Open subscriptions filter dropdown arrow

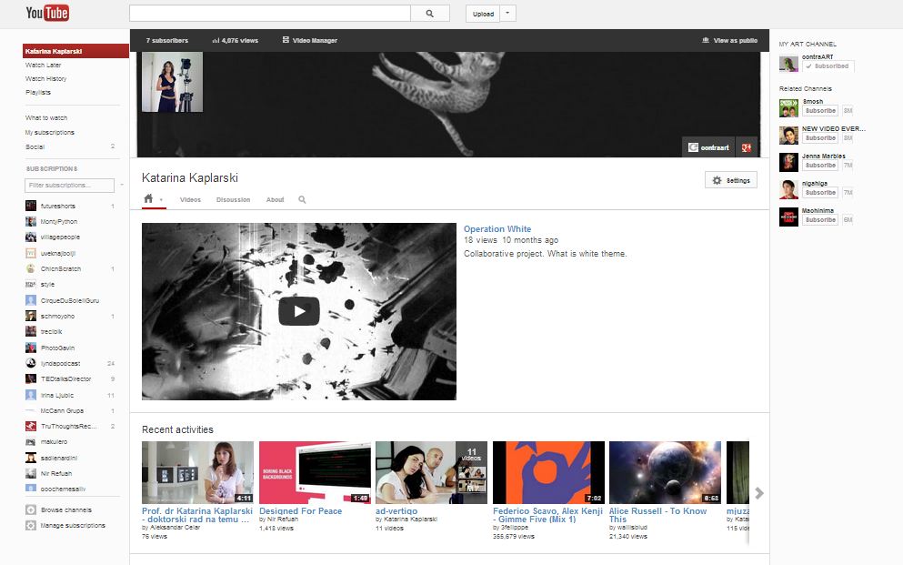click(x=122, y=185)
